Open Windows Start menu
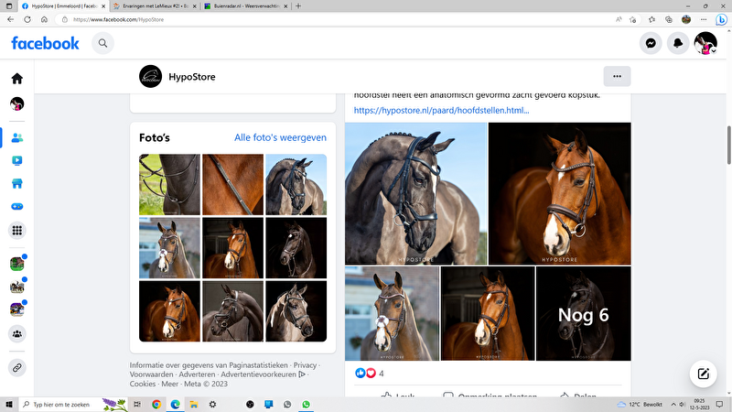The image size is (732, 412). click(9, 405)
